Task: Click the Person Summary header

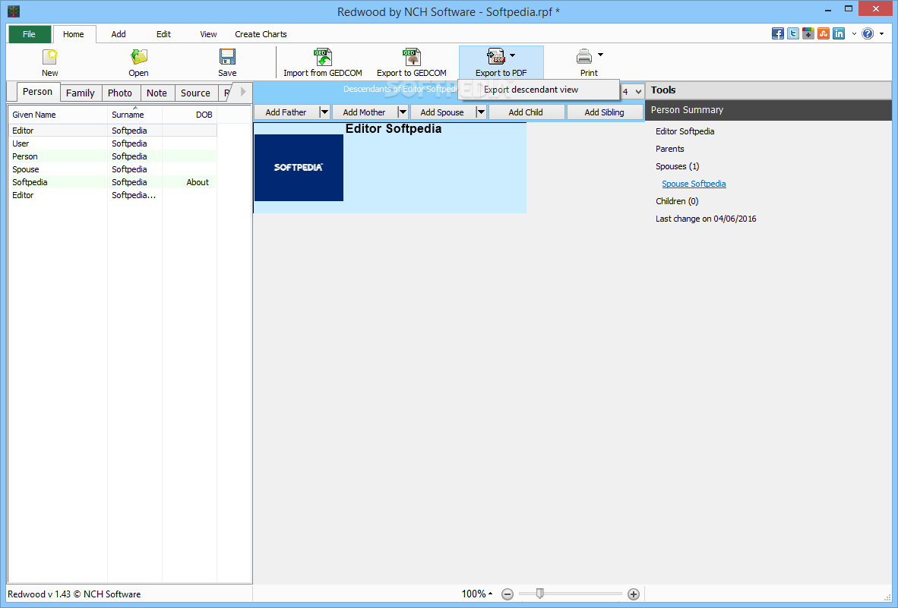Action: coord(769,110)
